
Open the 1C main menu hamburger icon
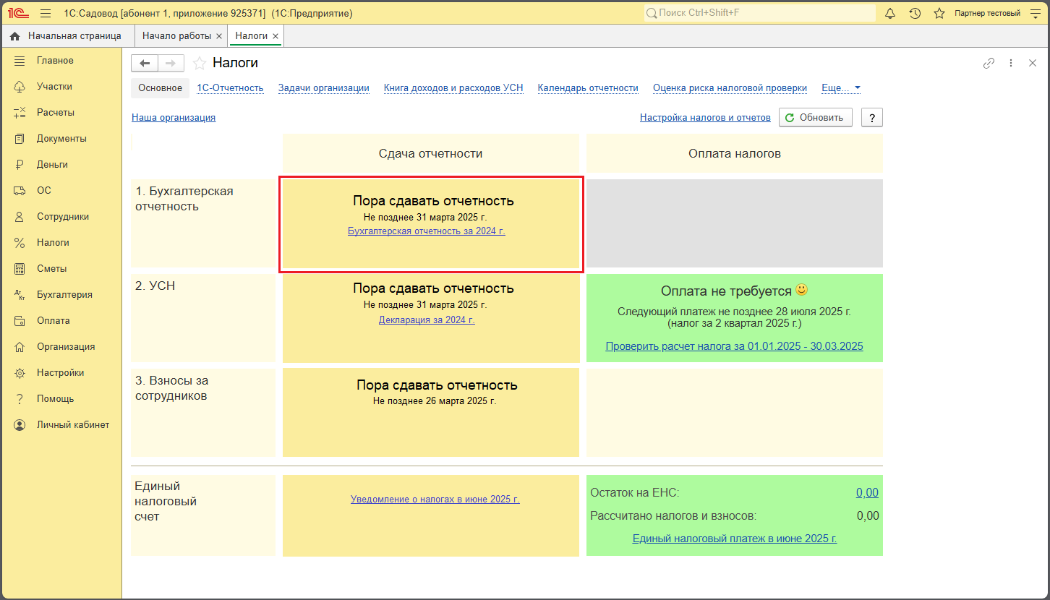pyautogui.click(x=46, y=14)
